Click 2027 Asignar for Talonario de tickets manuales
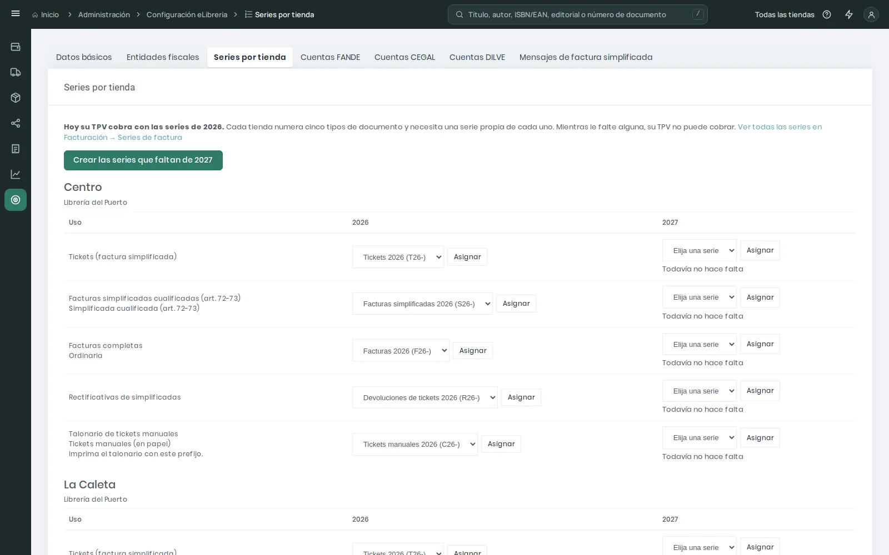Image resolution: width=889 pixels, height=555 pixels. (760, 438)
